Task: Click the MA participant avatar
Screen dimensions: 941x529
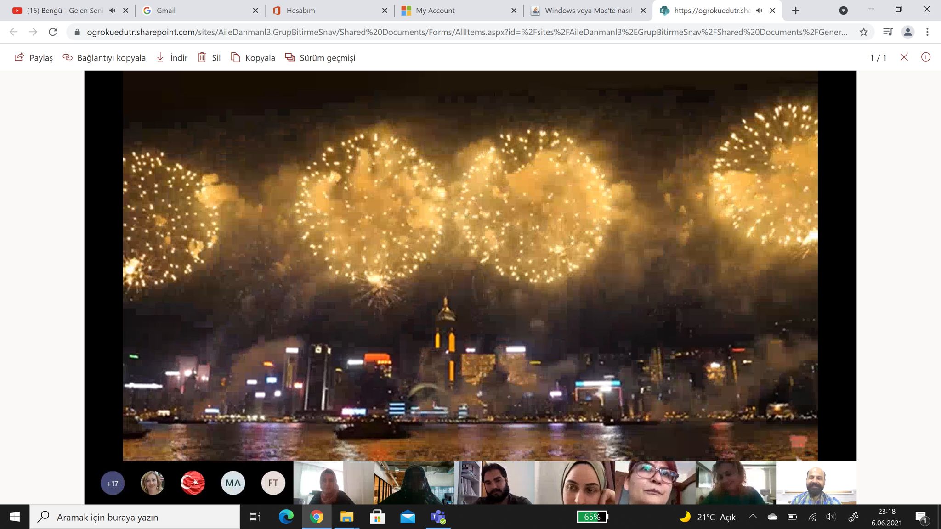Action: (x=233, y=483)
